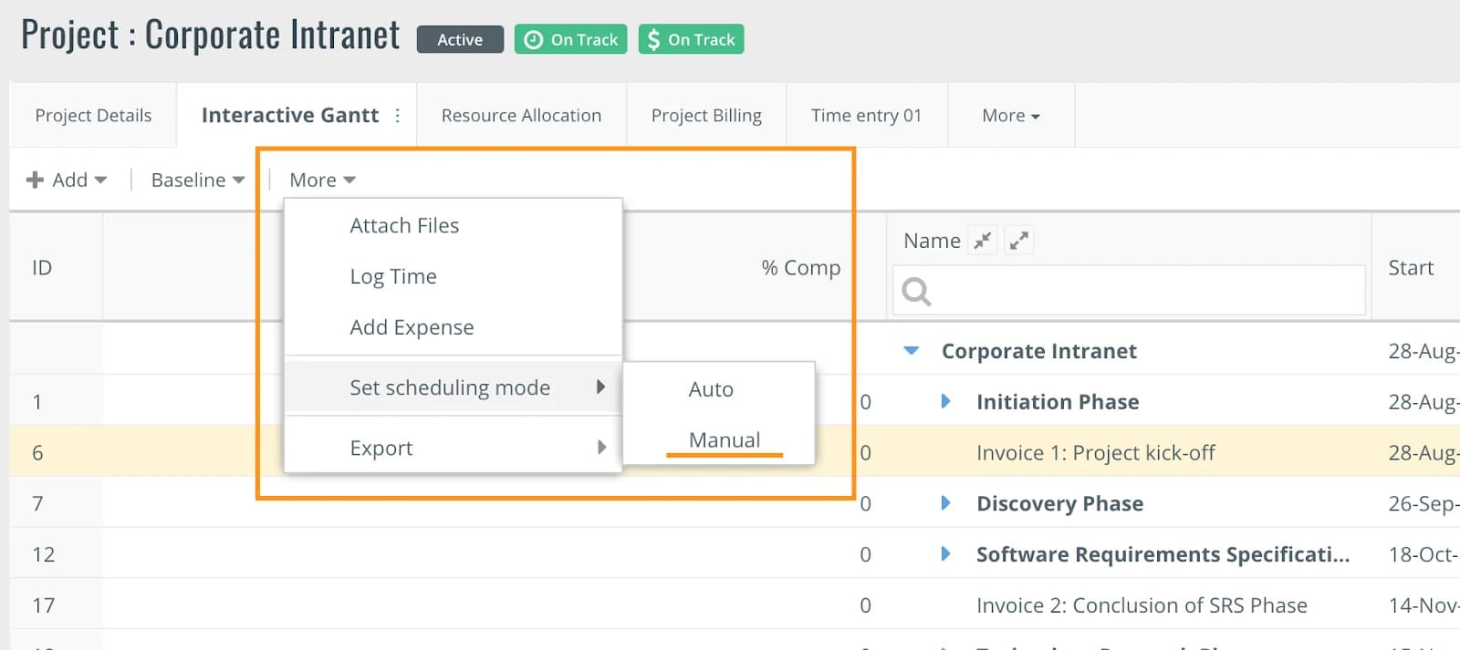Switch to the Resource Allocation tab
Image resolution: width=1460 pixels, height=650 pixels.
click(521, 116)
